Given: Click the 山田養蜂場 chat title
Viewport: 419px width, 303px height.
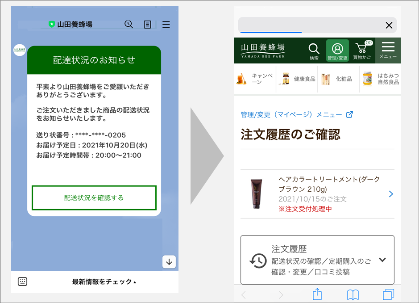Looking at the screenshot, I should point(75,25).
